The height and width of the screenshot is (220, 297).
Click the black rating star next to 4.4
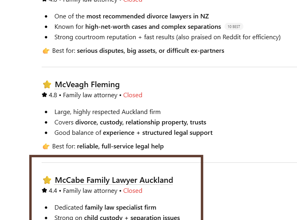(x=44, y=191)
